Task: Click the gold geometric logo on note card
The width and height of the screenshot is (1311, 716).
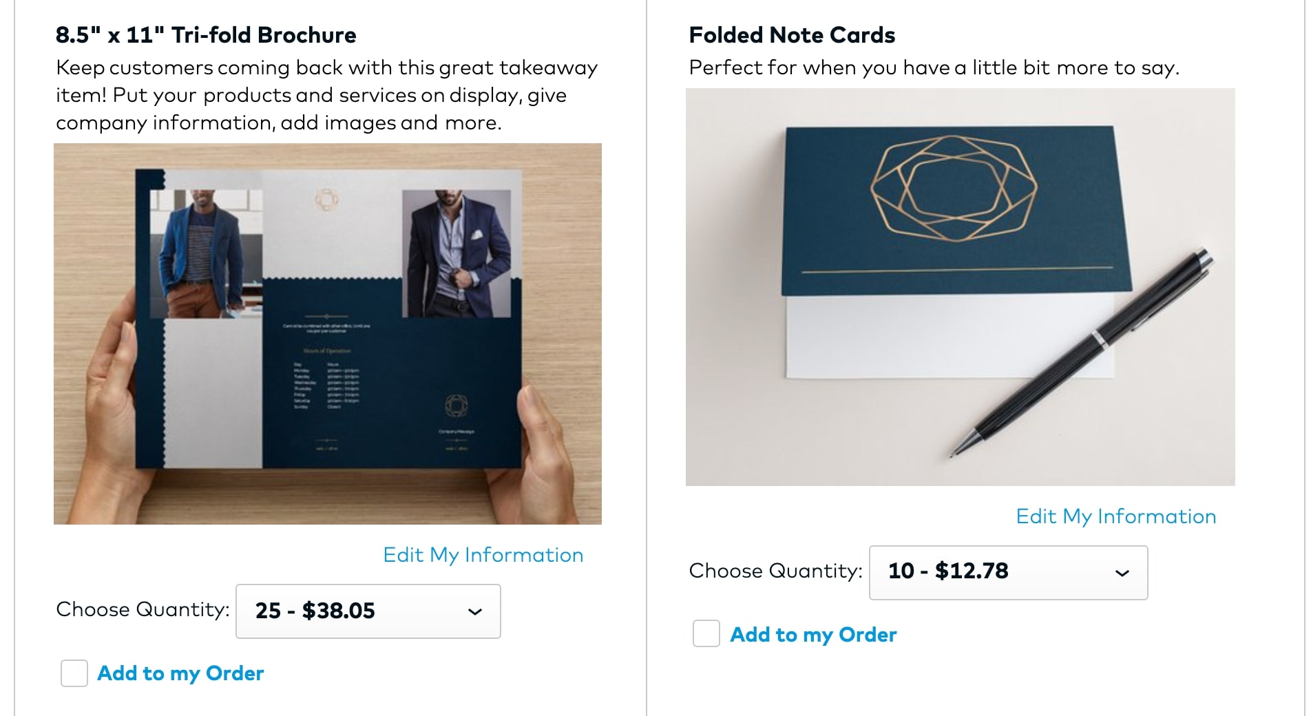Action: 954,188
